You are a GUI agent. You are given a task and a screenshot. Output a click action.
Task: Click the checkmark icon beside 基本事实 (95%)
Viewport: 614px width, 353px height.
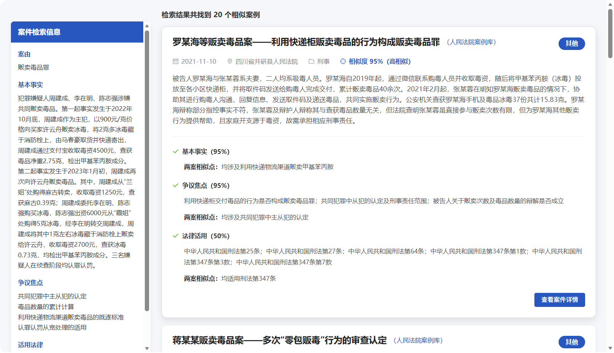176,152
